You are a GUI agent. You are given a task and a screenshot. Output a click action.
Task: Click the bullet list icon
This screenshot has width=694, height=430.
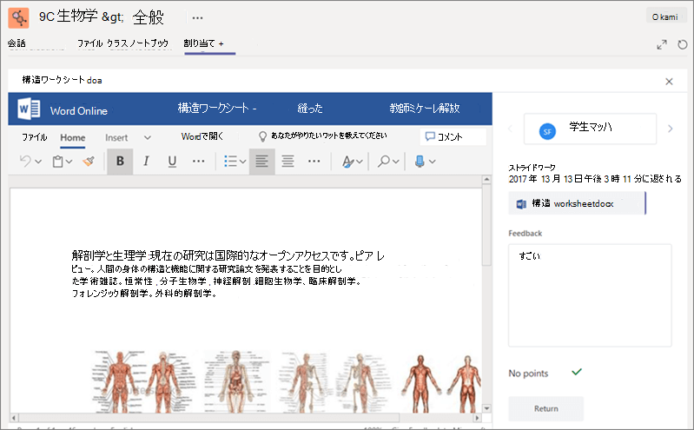(x=230, y=162)
